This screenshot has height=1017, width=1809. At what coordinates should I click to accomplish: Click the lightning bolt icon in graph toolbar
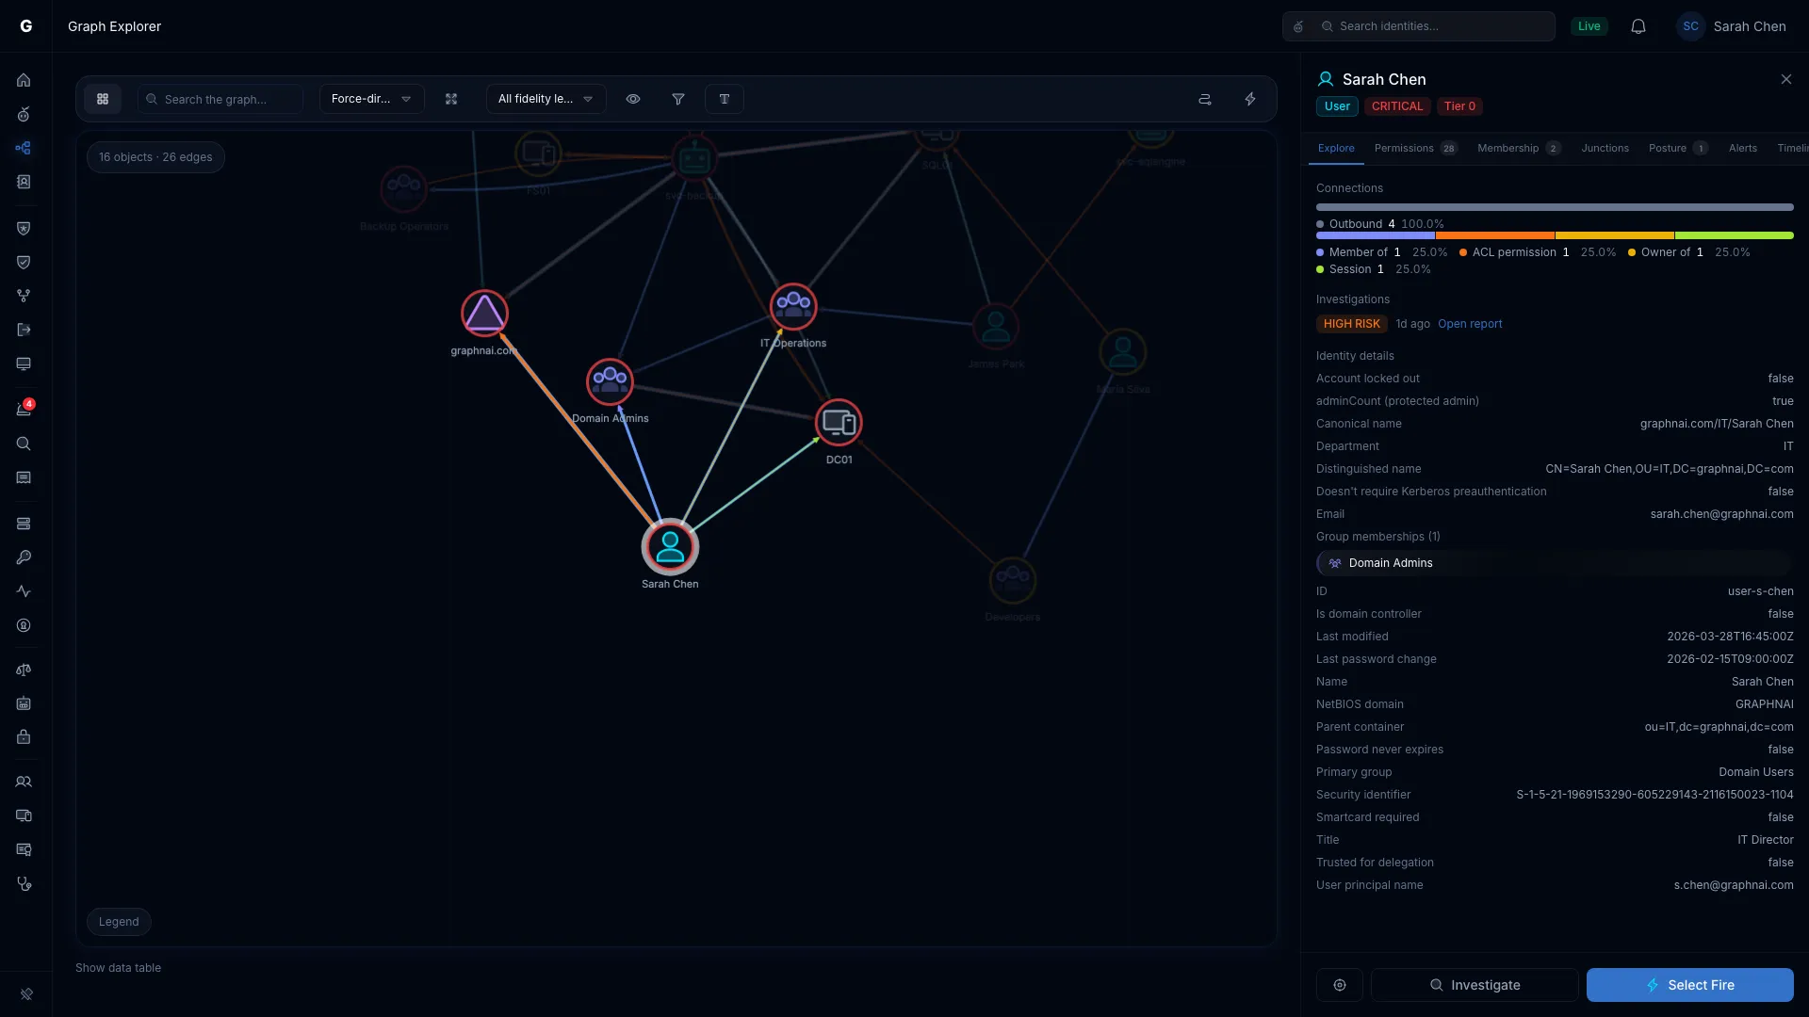coord(1250,99)
